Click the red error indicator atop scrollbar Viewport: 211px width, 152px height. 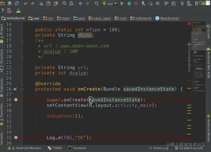point(189,24)
